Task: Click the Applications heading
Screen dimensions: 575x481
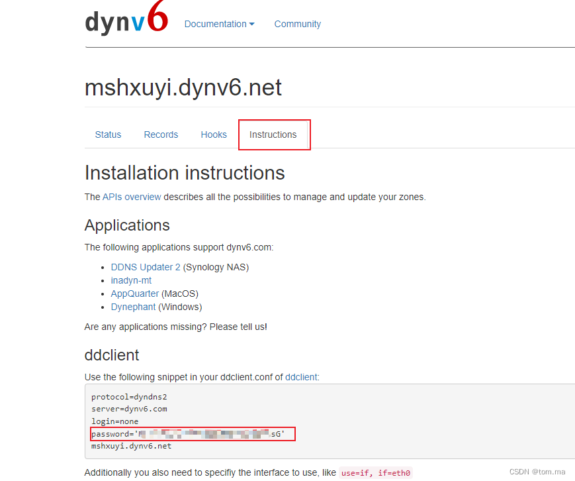Action: (127, 225)
